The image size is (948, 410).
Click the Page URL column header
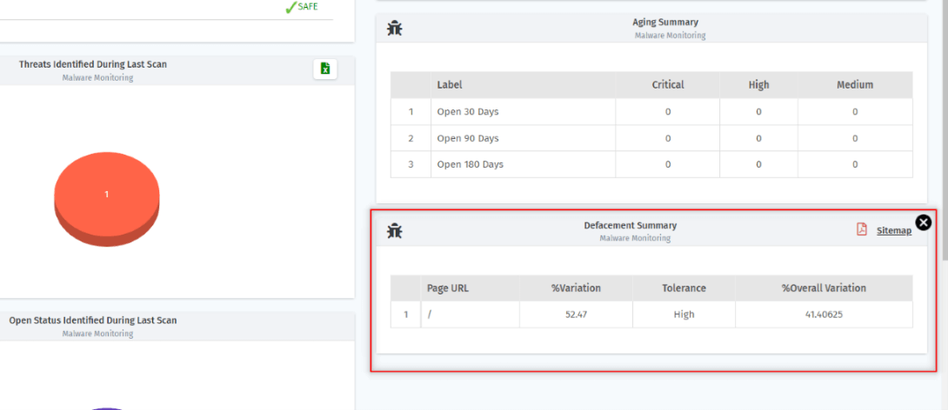470,288
